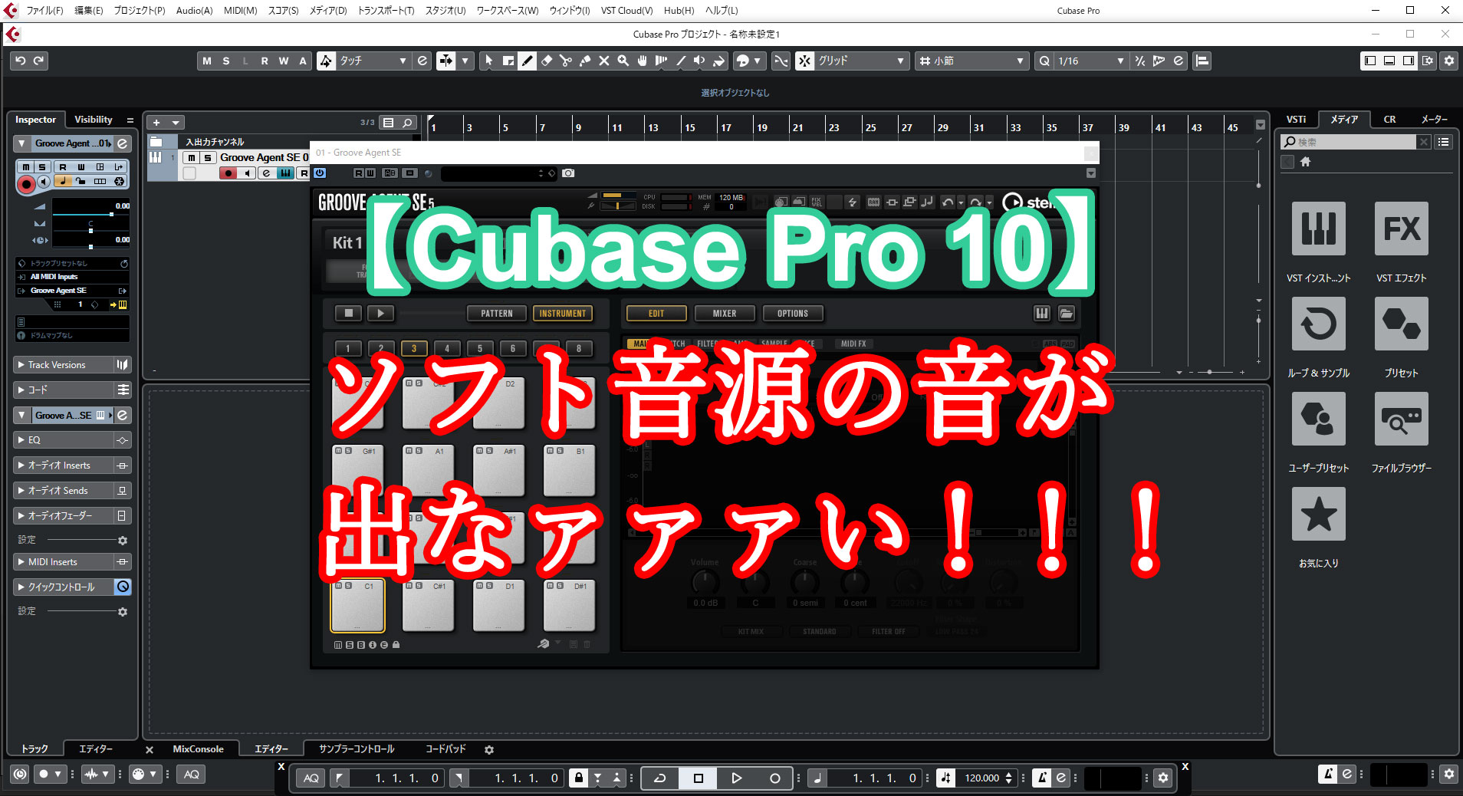
Task: Open ファイル(F) menu
Action: (x=45, y=11)
